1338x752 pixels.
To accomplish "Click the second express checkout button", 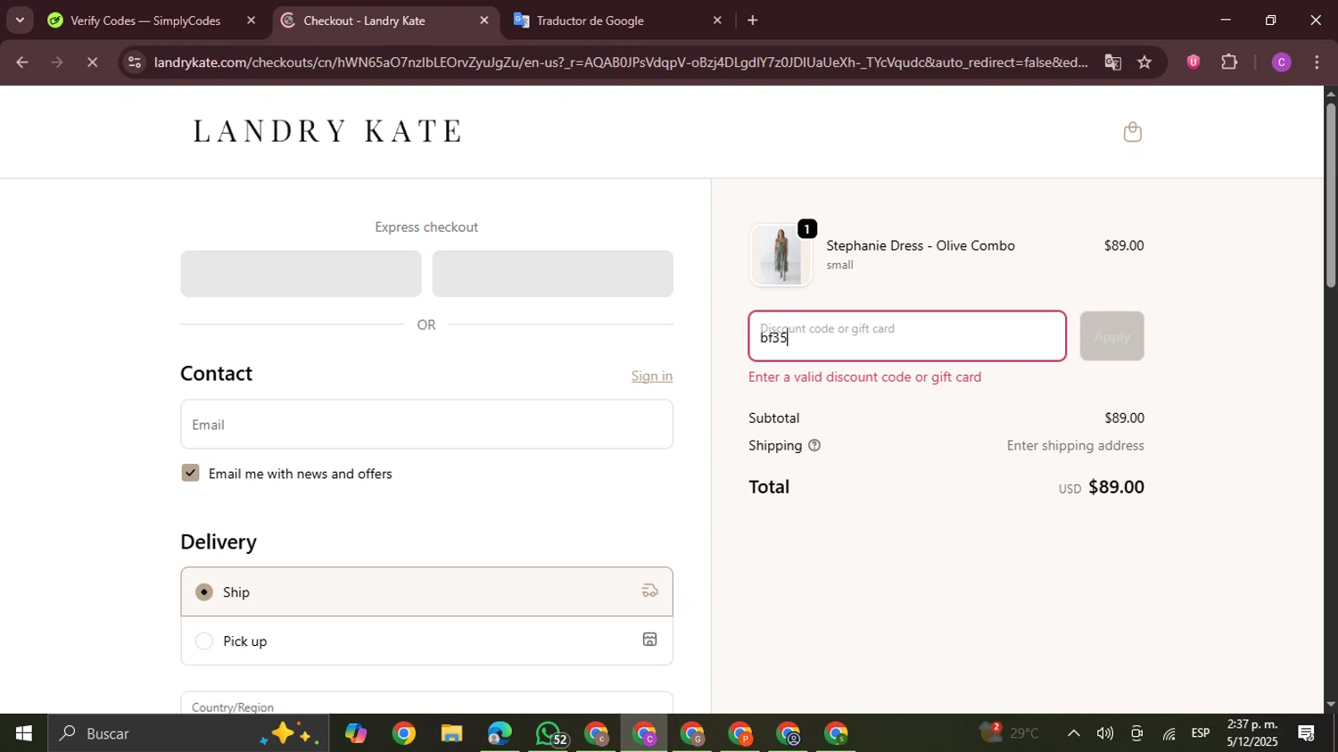I will click(552, 274).
